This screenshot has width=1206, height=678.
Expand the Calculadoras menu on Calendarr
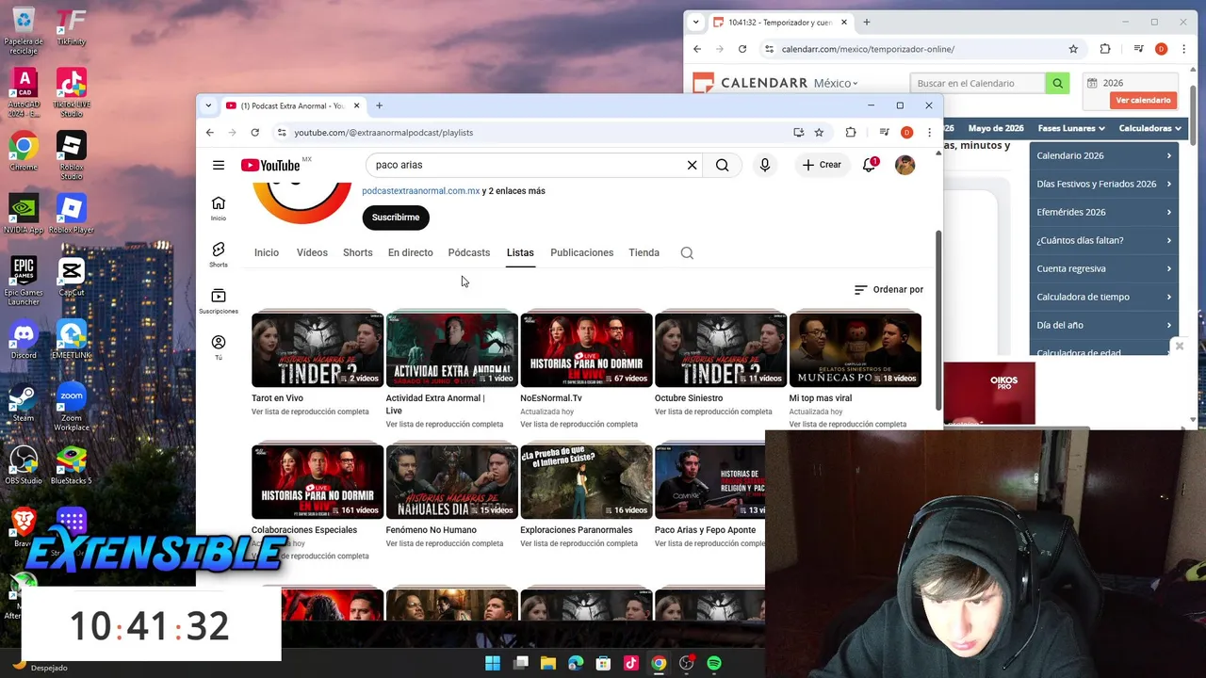(x=1150, y=128)
